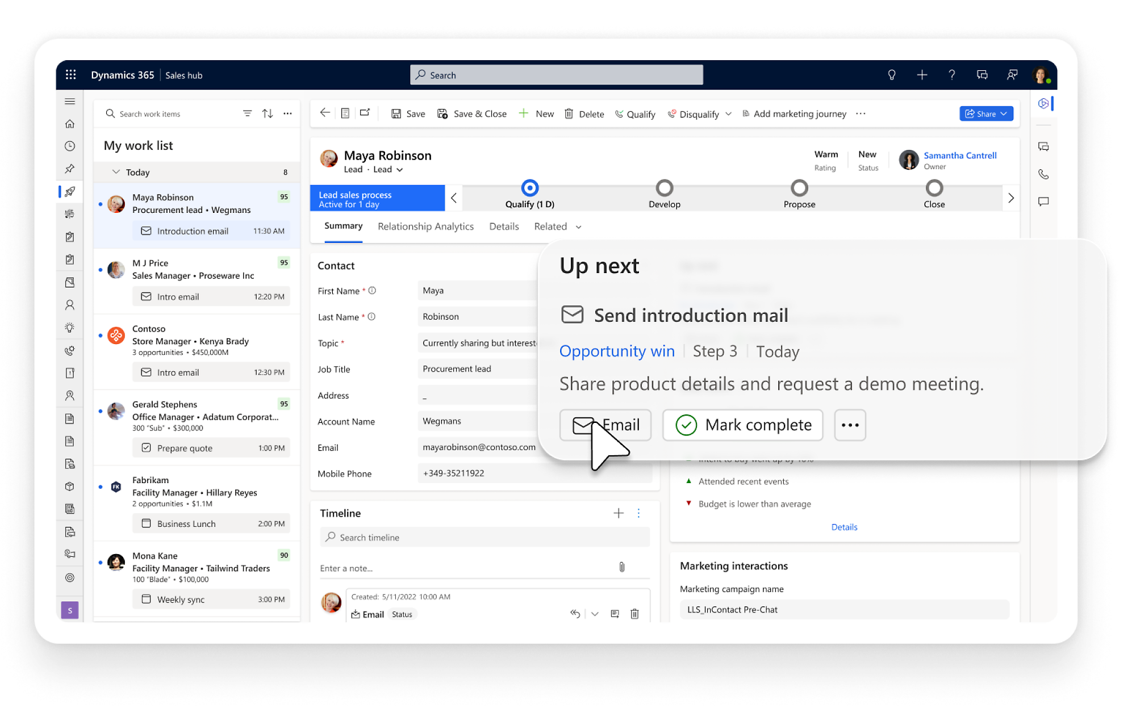Switch to Relationship Analytics tab
The height and width of the screenshot is (717, 1136).
(425, 227)
